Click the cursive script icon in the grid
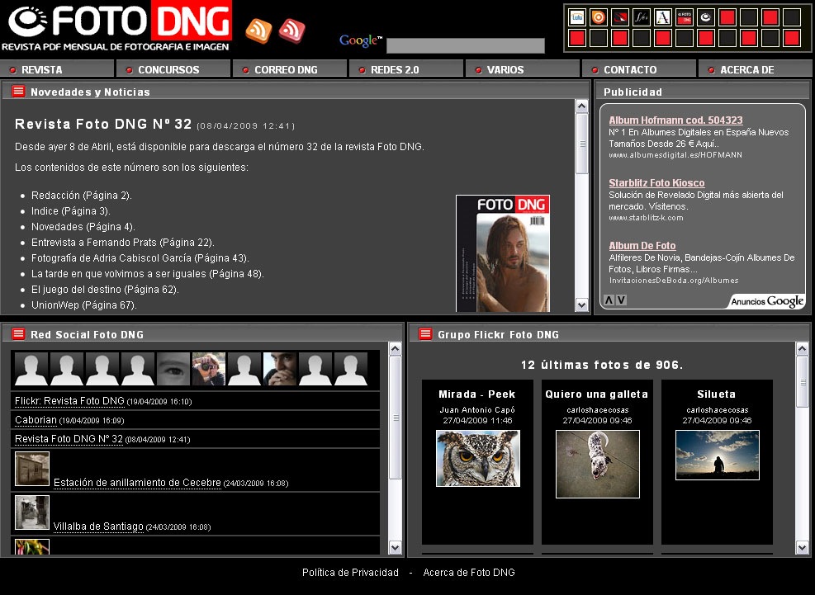This screenshot has height=595, width=815. 642,17
